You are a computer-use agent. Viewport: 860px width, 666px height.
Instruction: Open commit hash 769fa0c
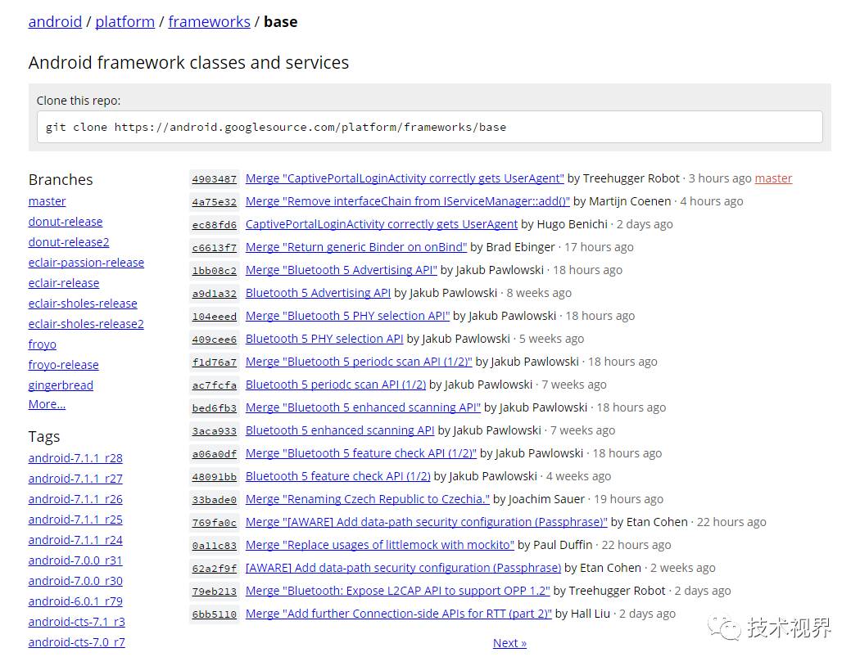[x=215, y=523]
